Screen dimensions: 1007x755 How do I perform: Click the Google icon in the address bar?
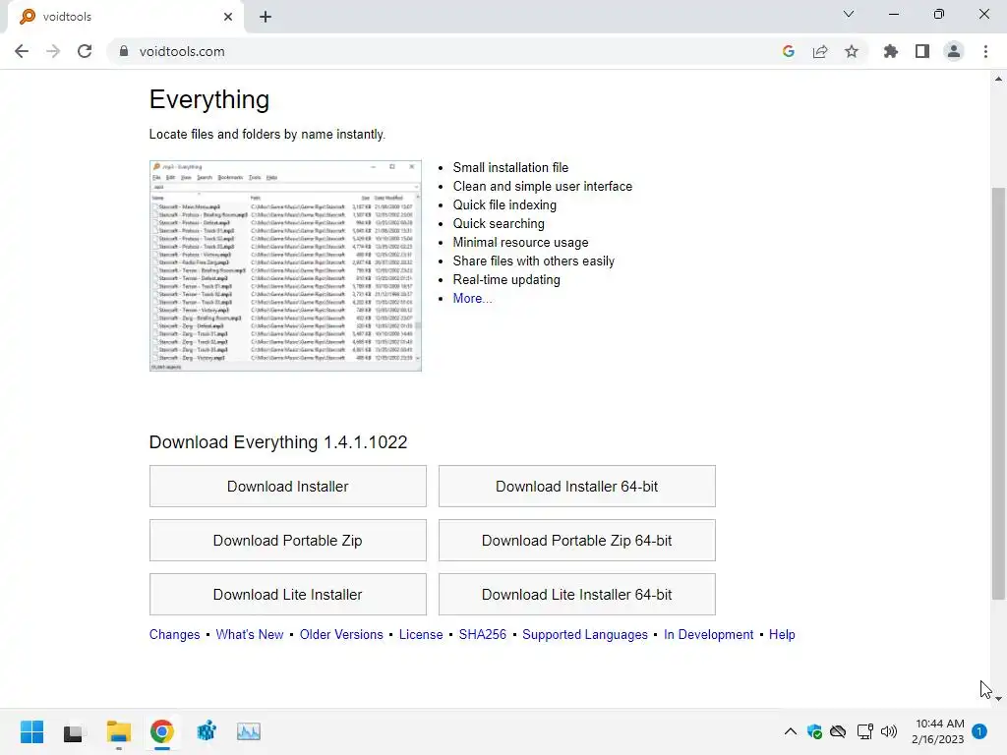pyautogui.click(x=789, y=51)
